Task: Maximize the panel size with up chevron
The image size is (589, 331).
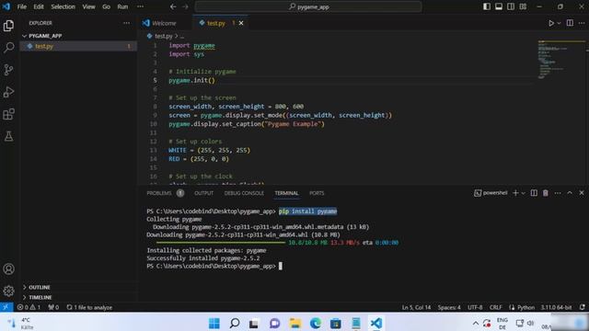Action: click(570, 193)
